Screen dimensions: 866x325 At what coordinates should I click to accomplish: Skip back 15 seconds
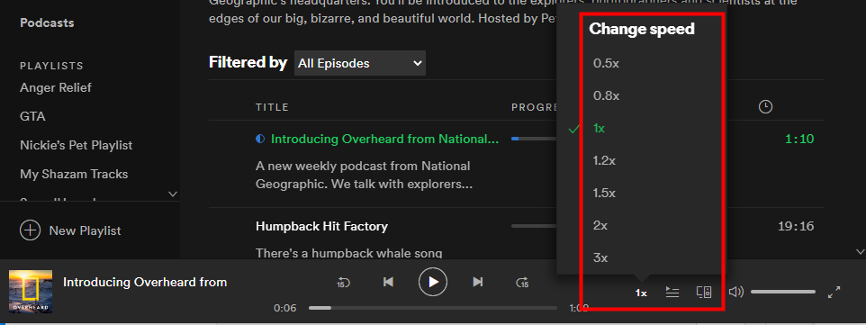[343, 283]
